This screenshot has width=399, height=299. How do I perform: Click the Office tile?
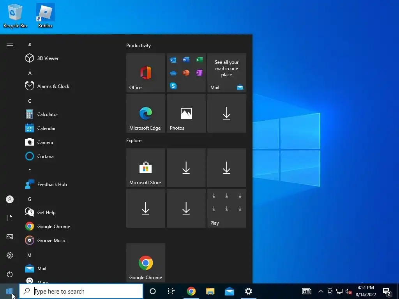(x=146, y=73)
